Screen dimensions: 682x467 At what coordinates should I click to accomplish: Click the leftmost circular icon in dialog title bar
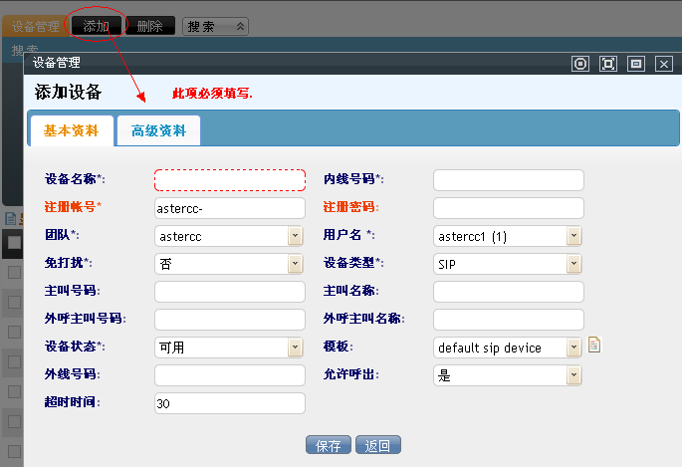tap(580, 64)
